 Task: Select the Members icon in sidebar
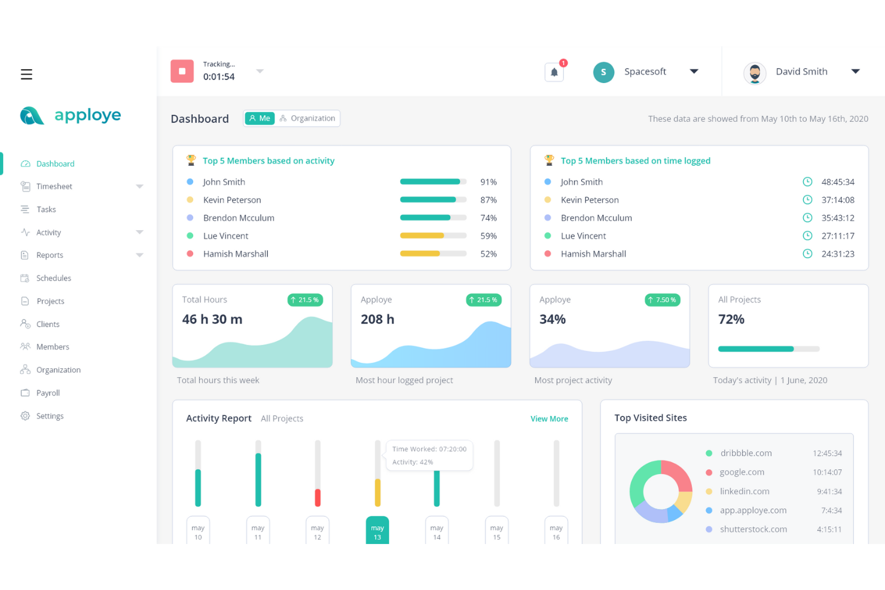(x=26, y=347)
